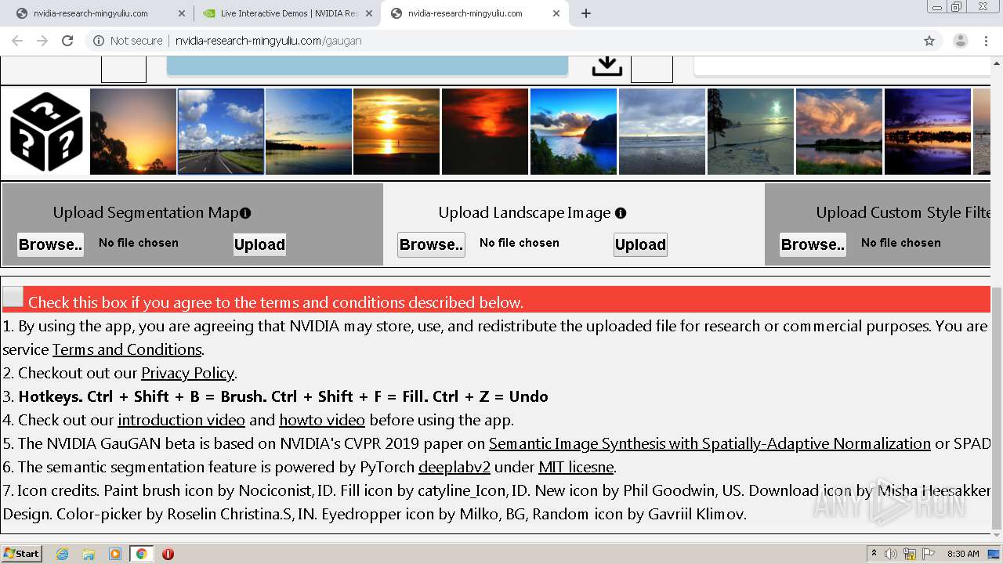Click the Not secure site info icon
The image size is (1003, 564).
(99, 41)
